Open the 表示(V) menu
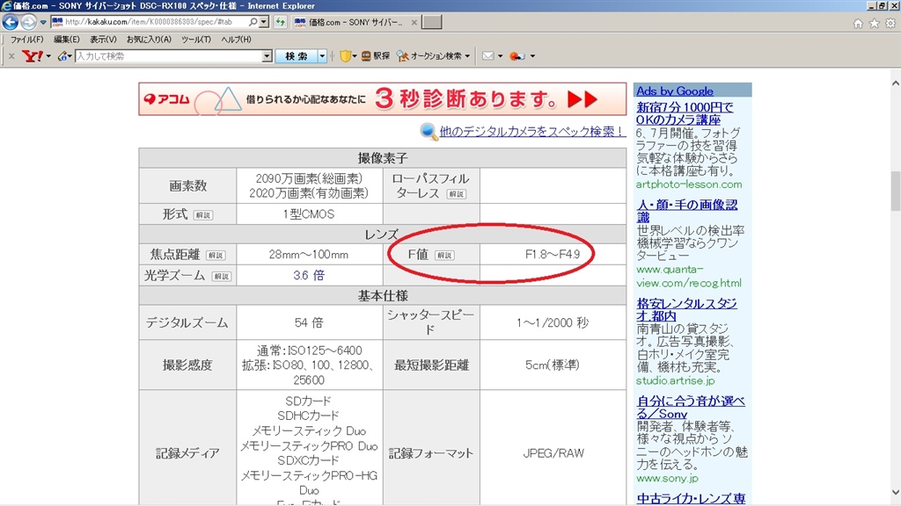901x506 pixels. (x=103, y=40)
